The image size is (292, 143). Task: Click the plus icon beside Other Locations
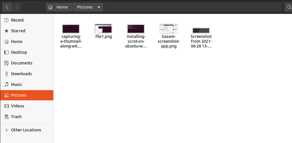coord(6,130)
